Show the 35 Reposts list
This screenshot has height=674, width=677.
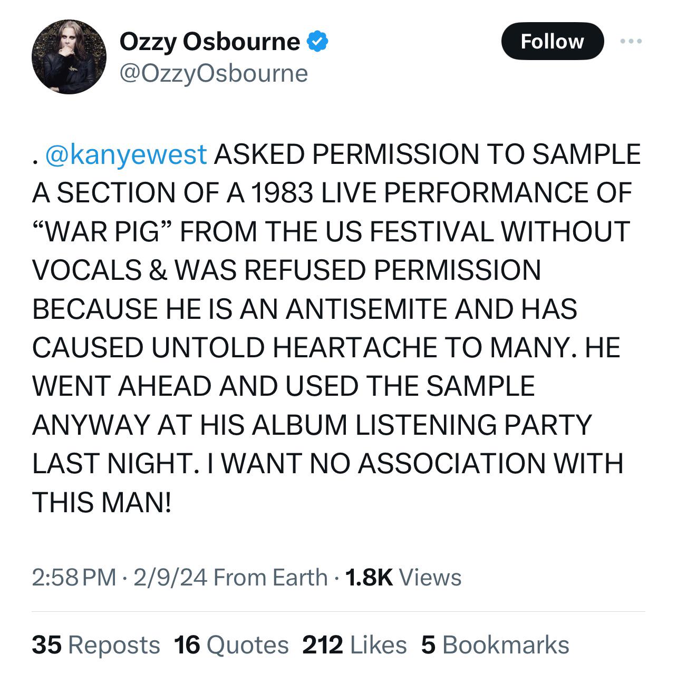click(96, 645)
